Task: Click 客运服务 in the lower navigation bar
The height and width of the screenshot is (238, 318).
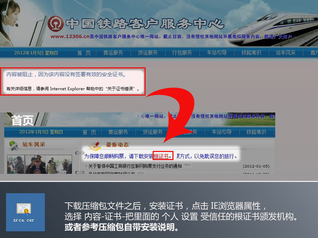Action: click(x=118, y=132)
